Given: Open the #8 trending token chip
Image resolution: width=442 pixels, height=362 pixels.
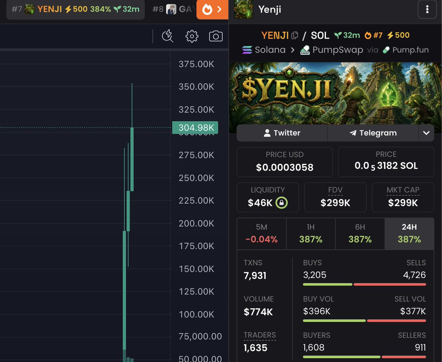Looking at the screenshot, I should point(173,9).
